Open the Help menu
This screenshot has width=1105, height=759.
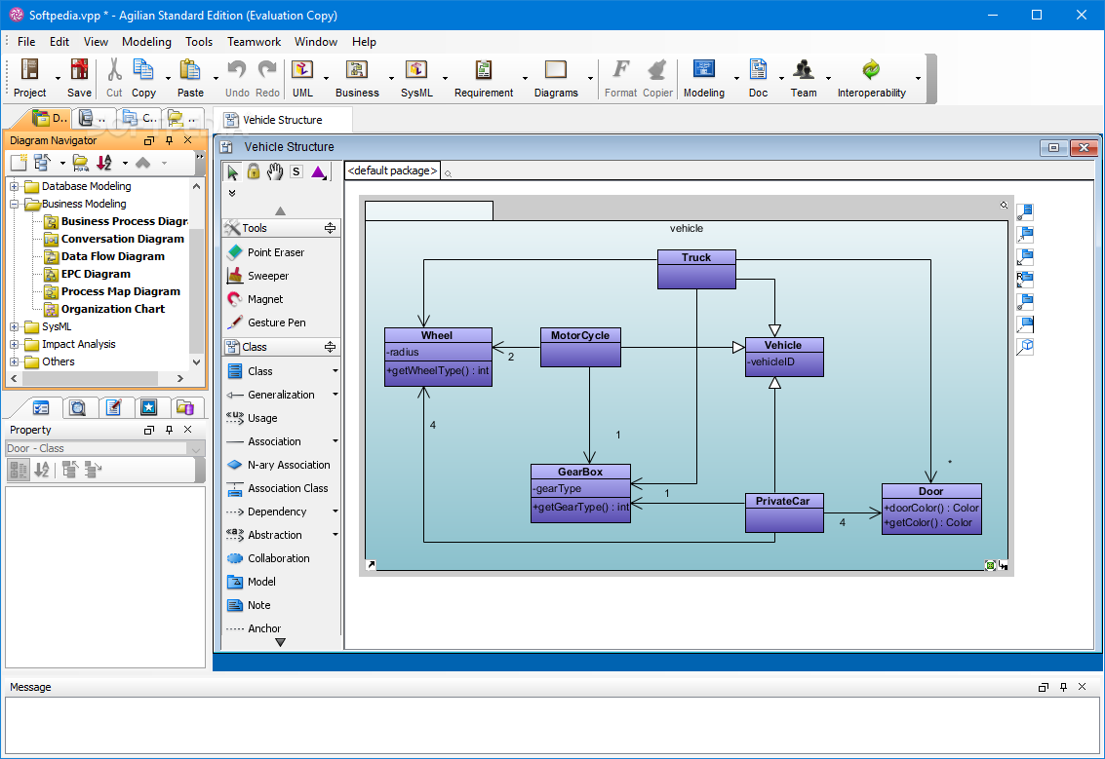tap(364, 42)
